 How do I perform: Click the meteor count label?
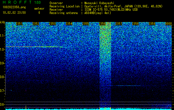[39, 9]
